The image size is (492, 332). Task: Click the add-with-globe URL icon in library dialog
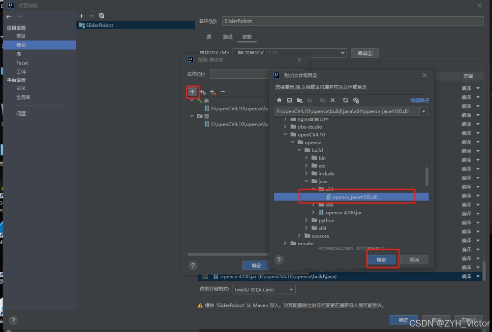click(203, 92)
